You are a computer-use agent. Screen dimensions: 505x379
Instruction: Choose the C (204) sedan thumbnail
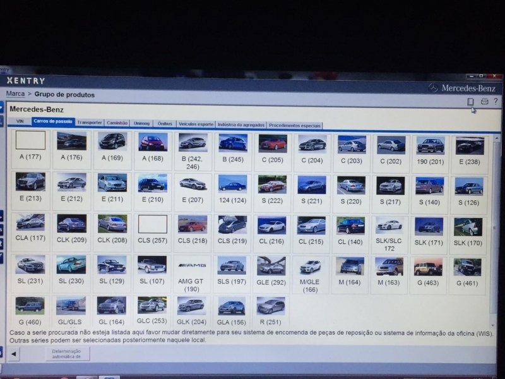click(x=312, y=143)
